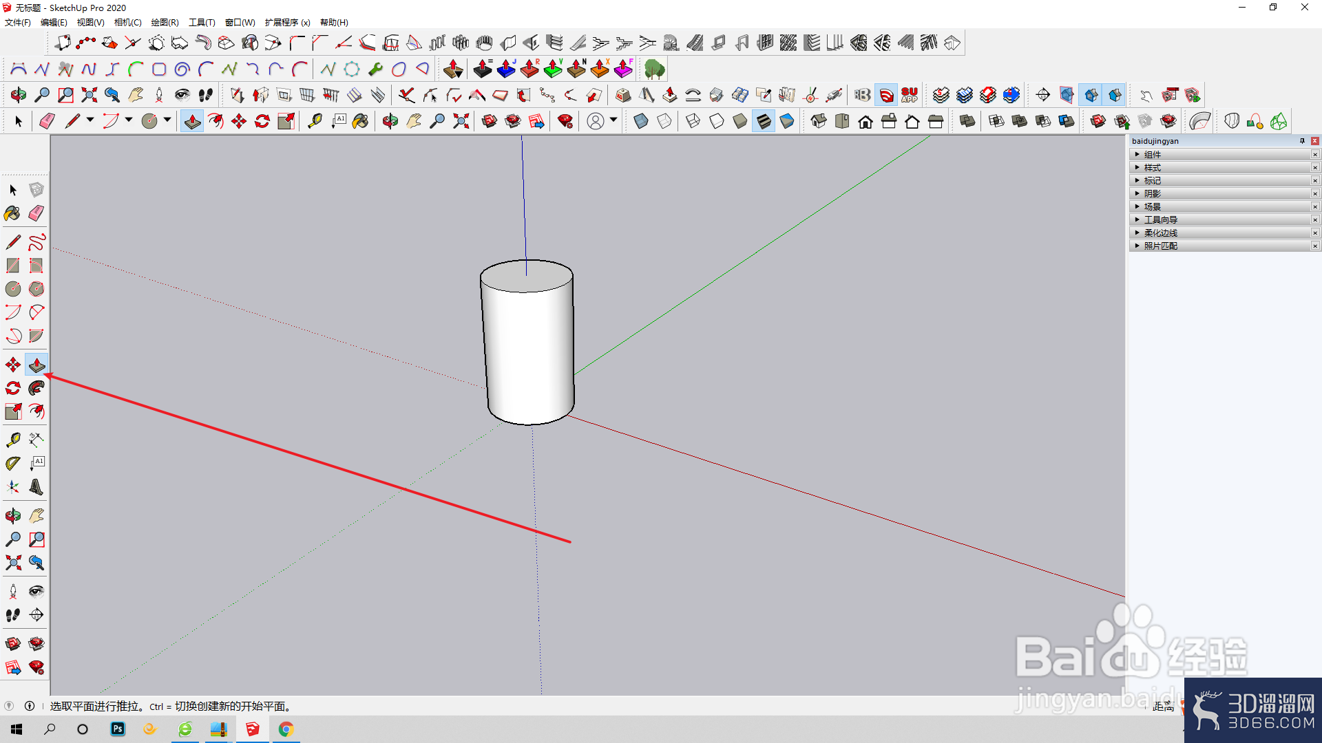Activate Push/Pull in the left tool palette
1322x743 pixels.
36,365
